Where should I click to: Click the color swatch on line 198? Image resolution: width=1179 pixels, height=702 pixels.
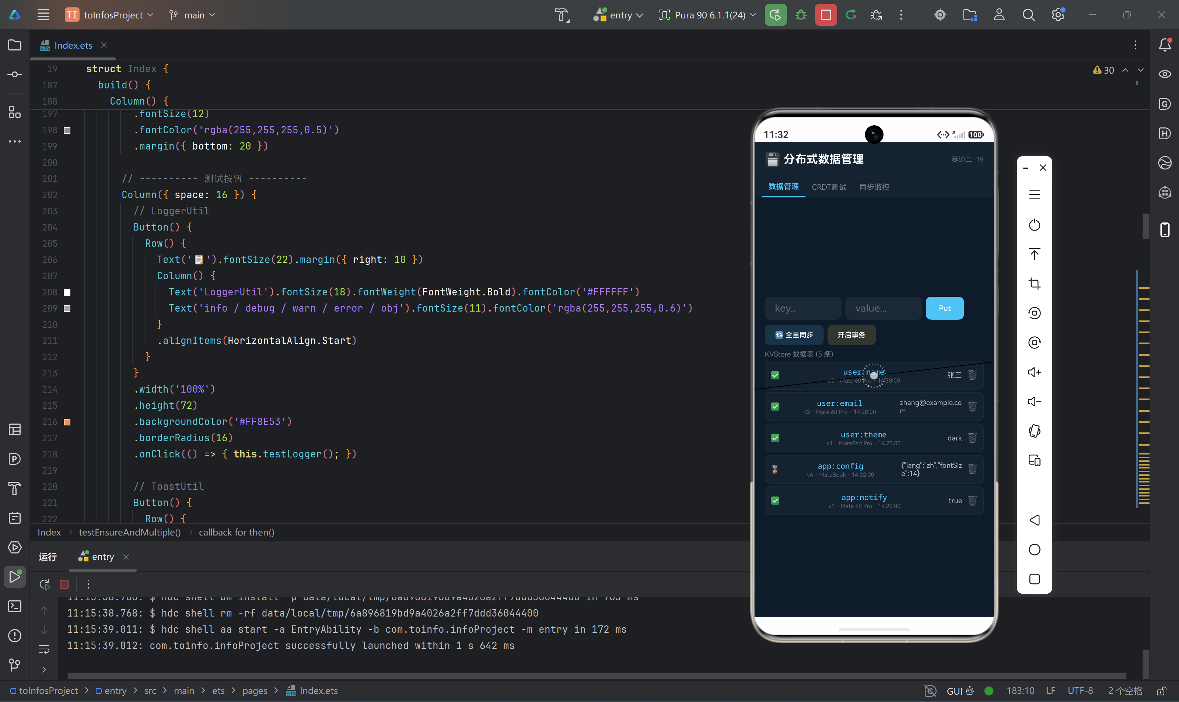[67, 130]
